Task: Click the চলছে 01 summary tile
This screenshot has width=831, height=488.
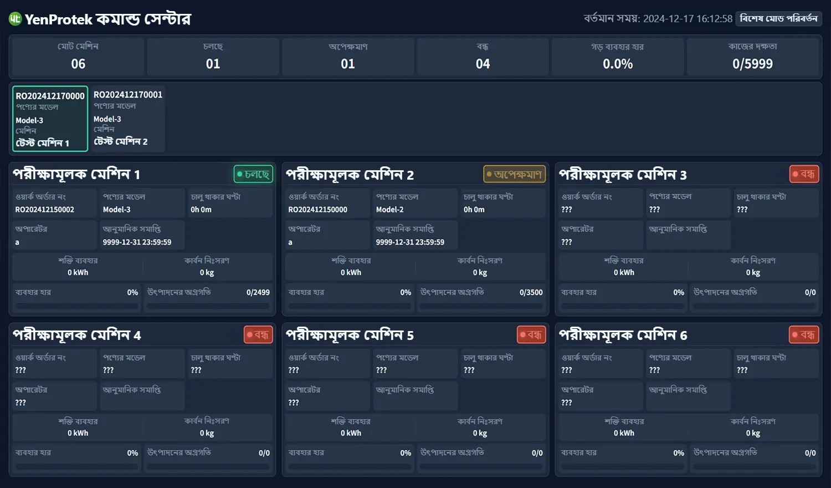Action: (x=213, y=57)
